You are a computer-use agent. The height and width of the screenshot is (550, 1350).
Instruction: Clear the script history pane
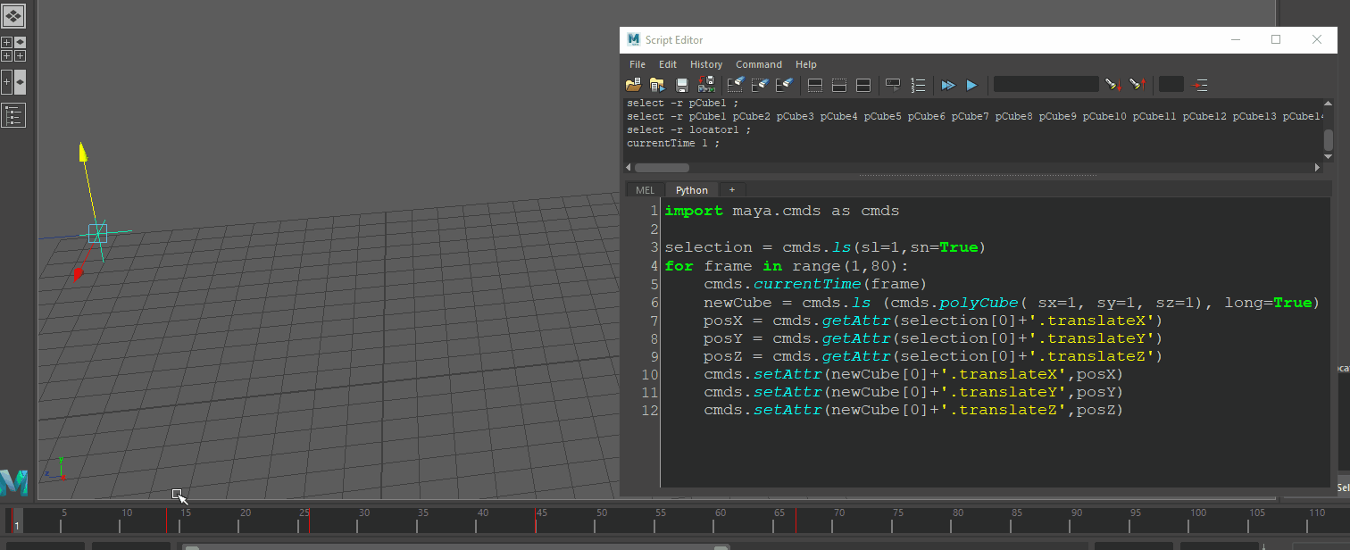click(x=736, y=85)
